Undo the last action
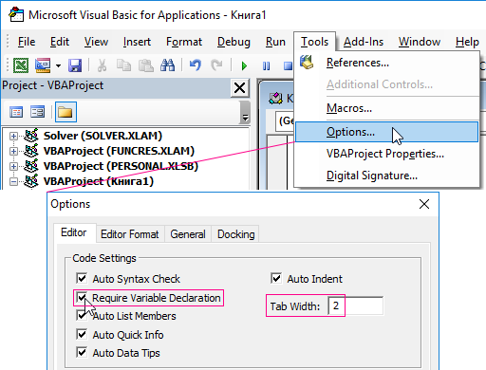Image resolution: width=486 pixels, height=370 pixels. 196,65
